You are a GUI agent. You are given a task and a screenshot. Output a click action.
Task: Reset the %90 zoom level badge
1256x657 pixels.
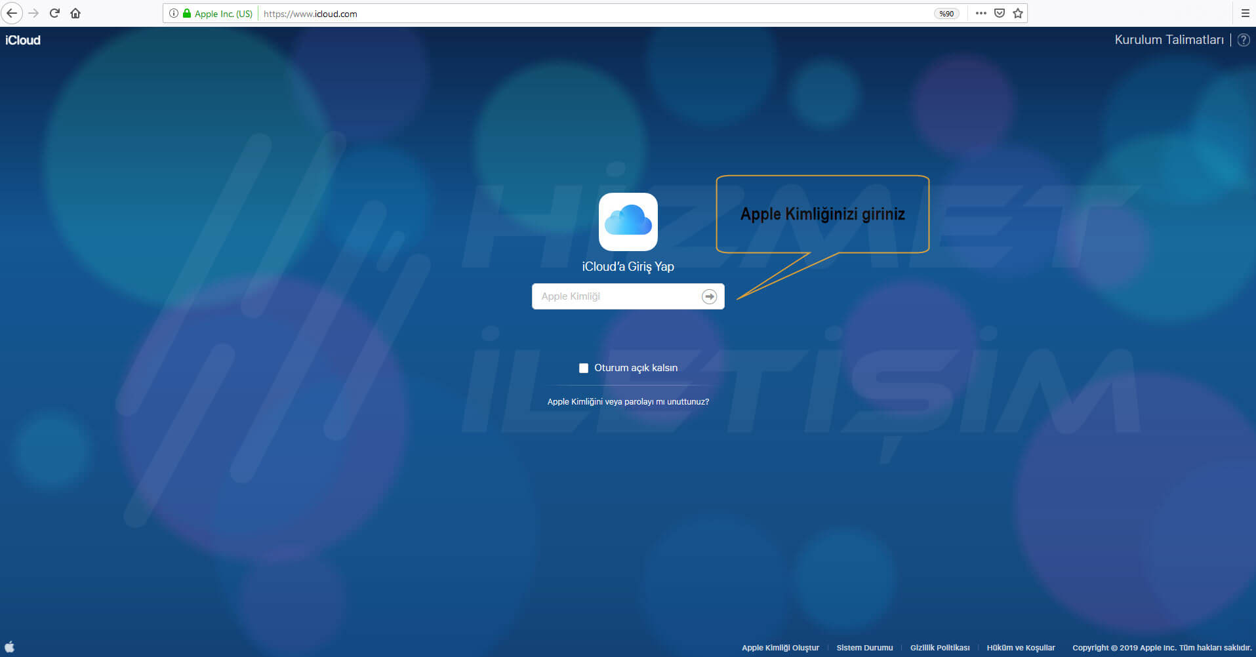coord(946,13)
